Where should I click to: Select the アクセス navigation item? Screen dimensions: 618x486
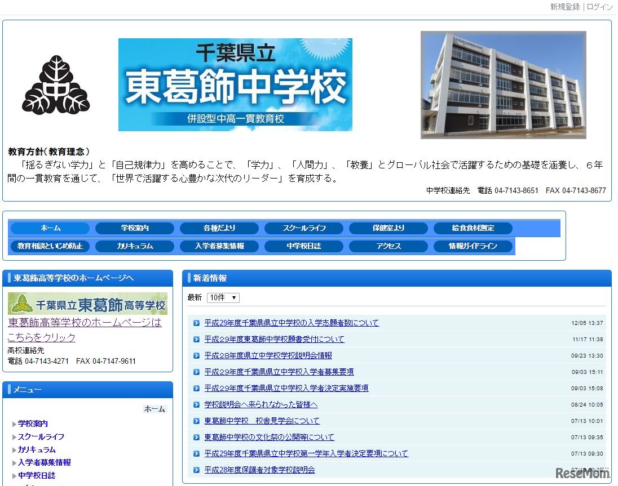tap(389, 246)
